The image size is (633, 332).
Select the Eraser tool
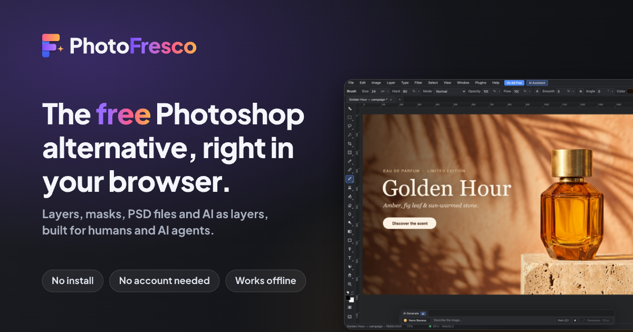pos(350,205)
